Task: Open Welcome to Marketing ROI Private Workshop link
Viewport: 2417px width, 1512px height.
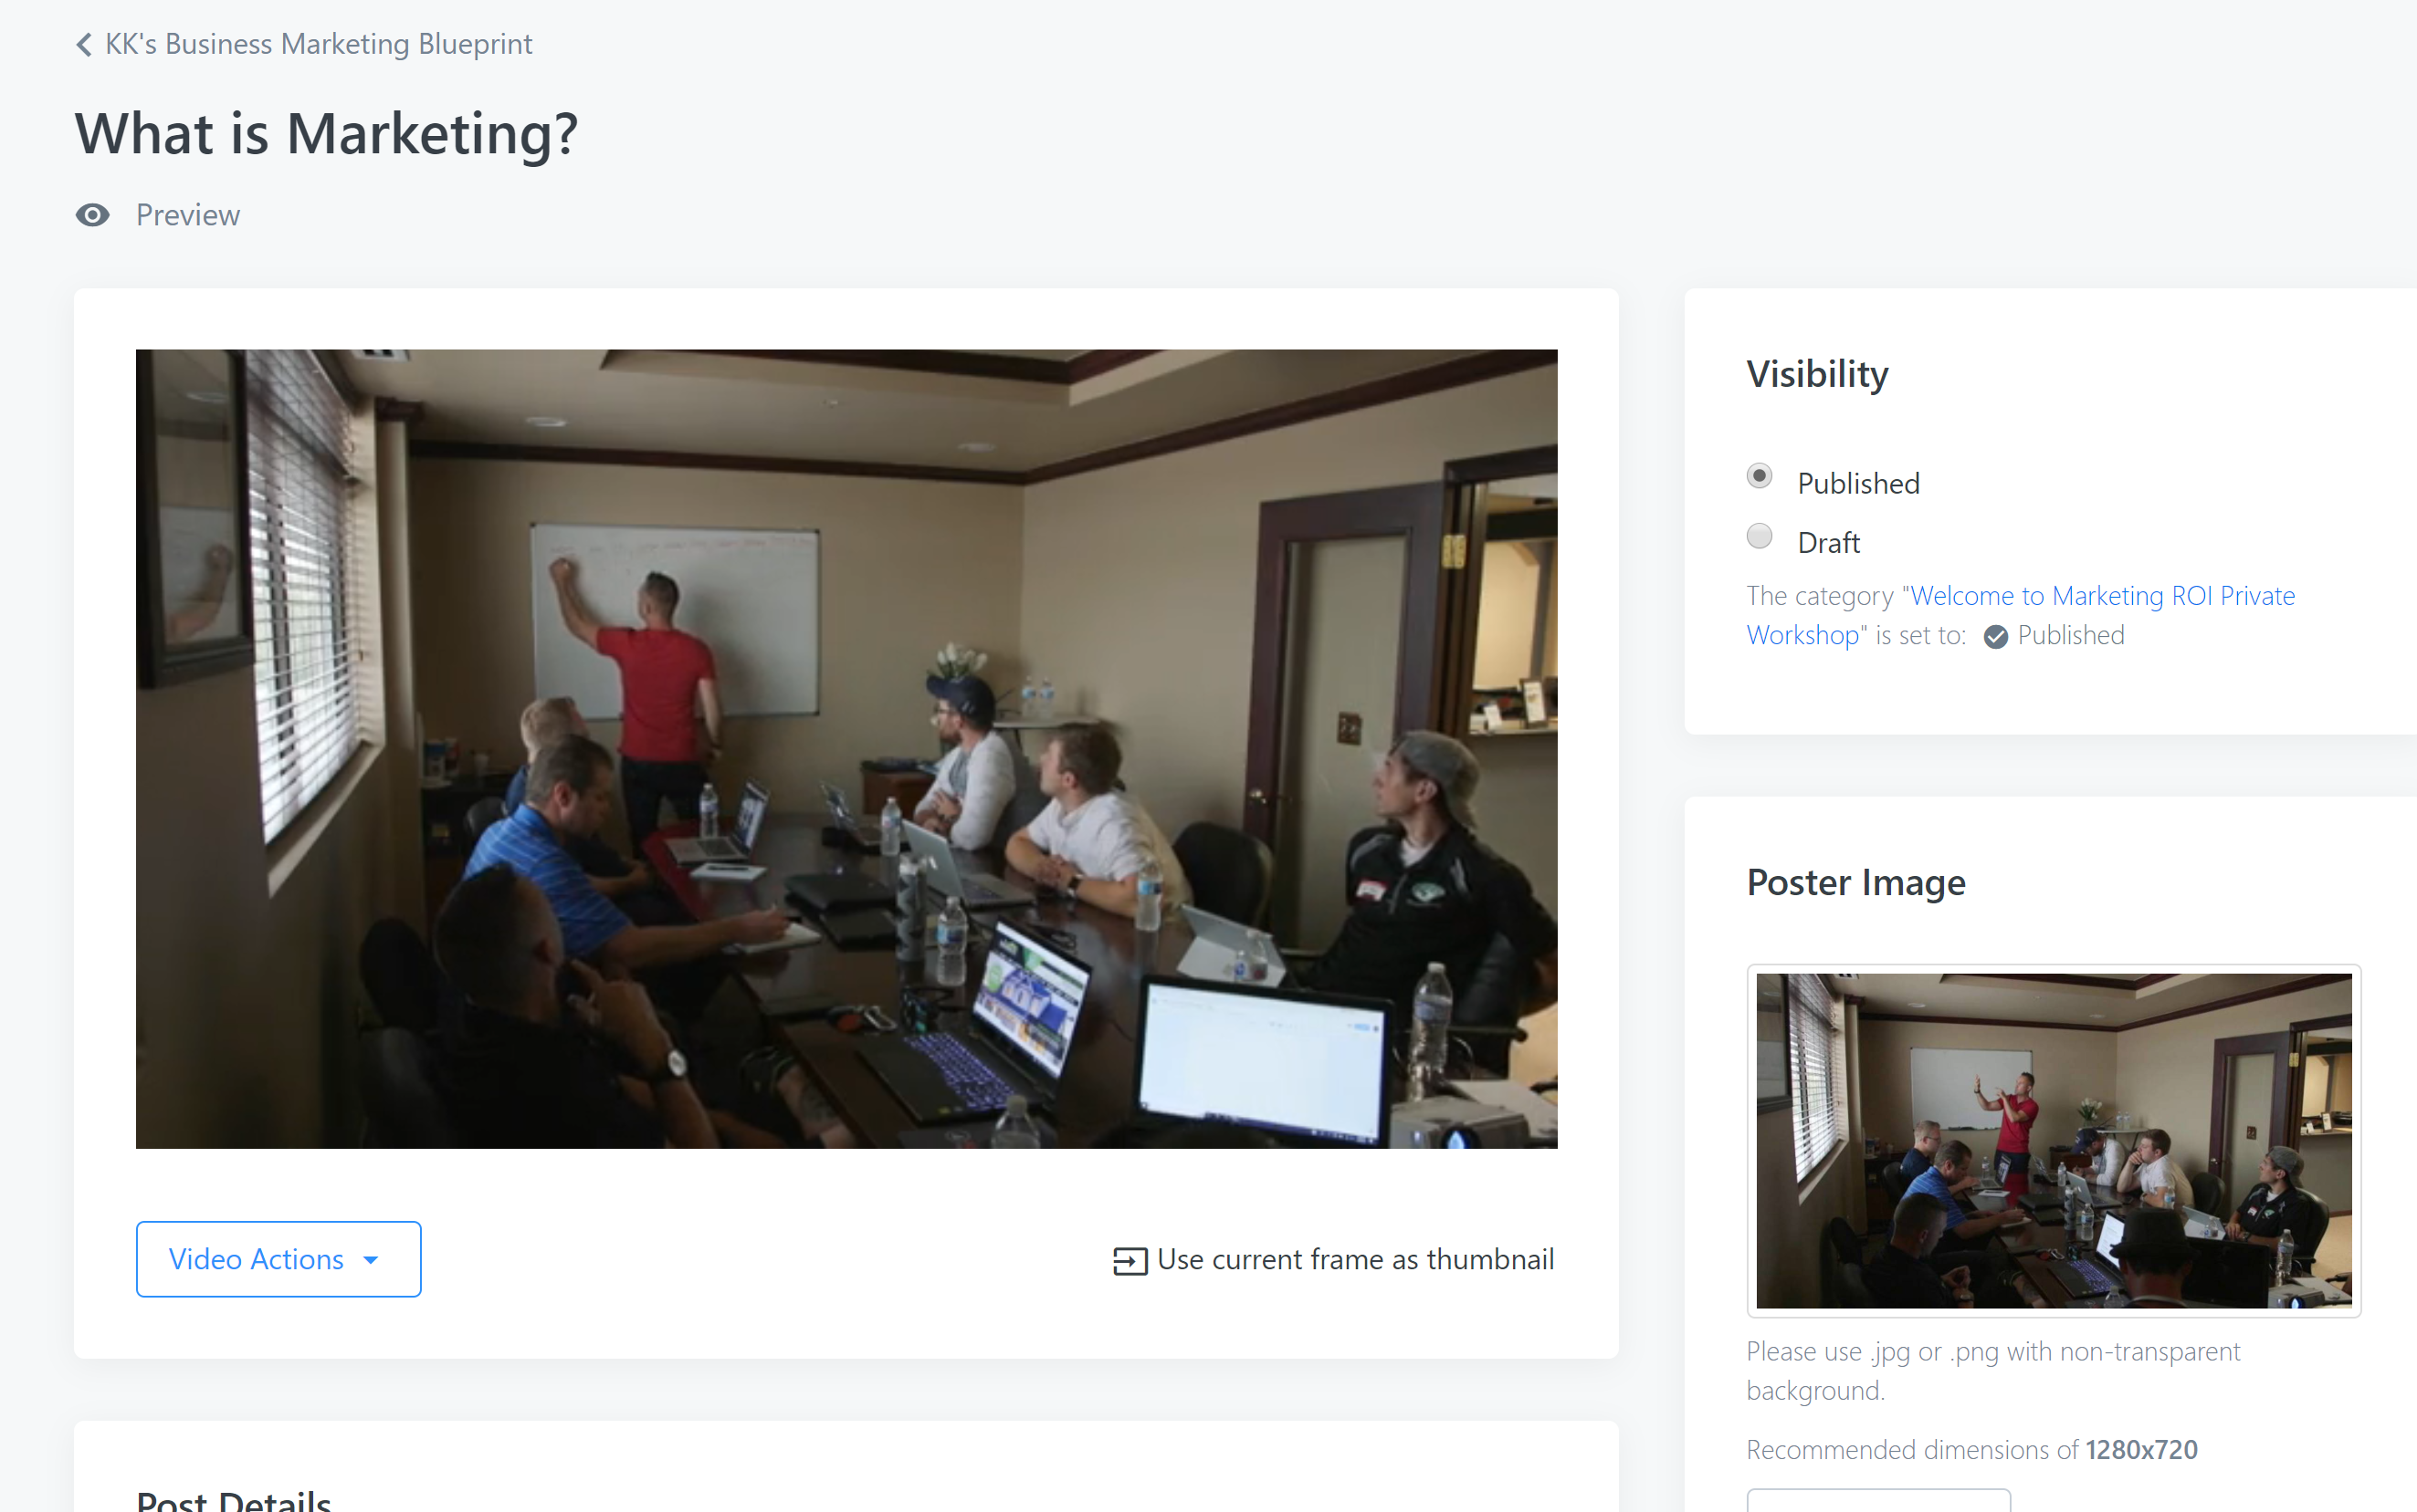Action: (2021, 615)
